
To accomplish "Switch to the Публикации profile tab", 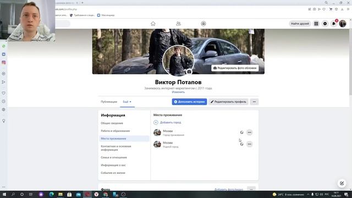I will (109, 102).
